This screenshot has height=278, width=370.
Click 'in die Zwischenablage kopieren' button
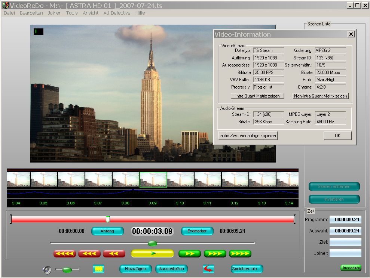click(x=248, y=136)
